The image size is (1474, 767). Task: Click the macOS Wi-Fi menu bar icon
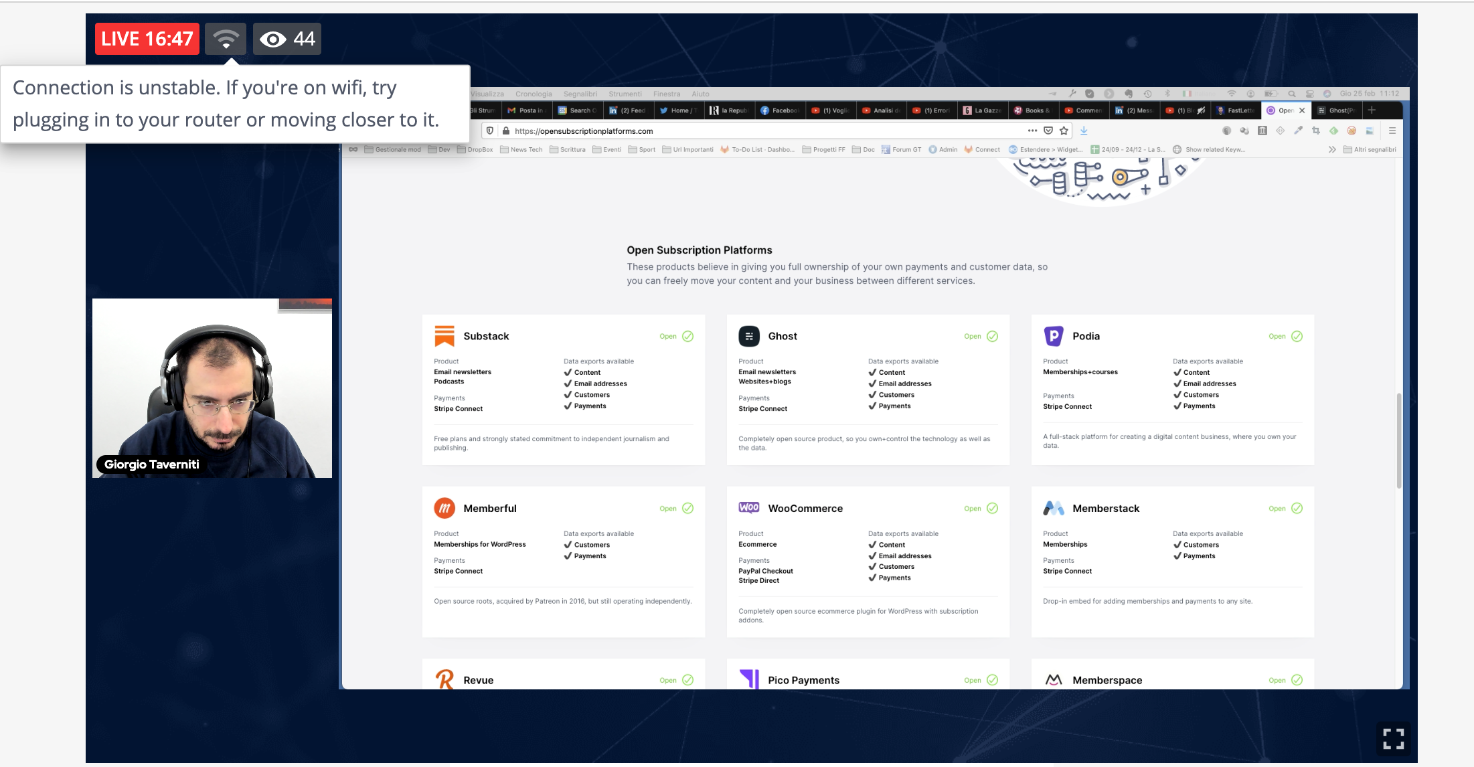pyautogui.click(x=1231, y=94)
